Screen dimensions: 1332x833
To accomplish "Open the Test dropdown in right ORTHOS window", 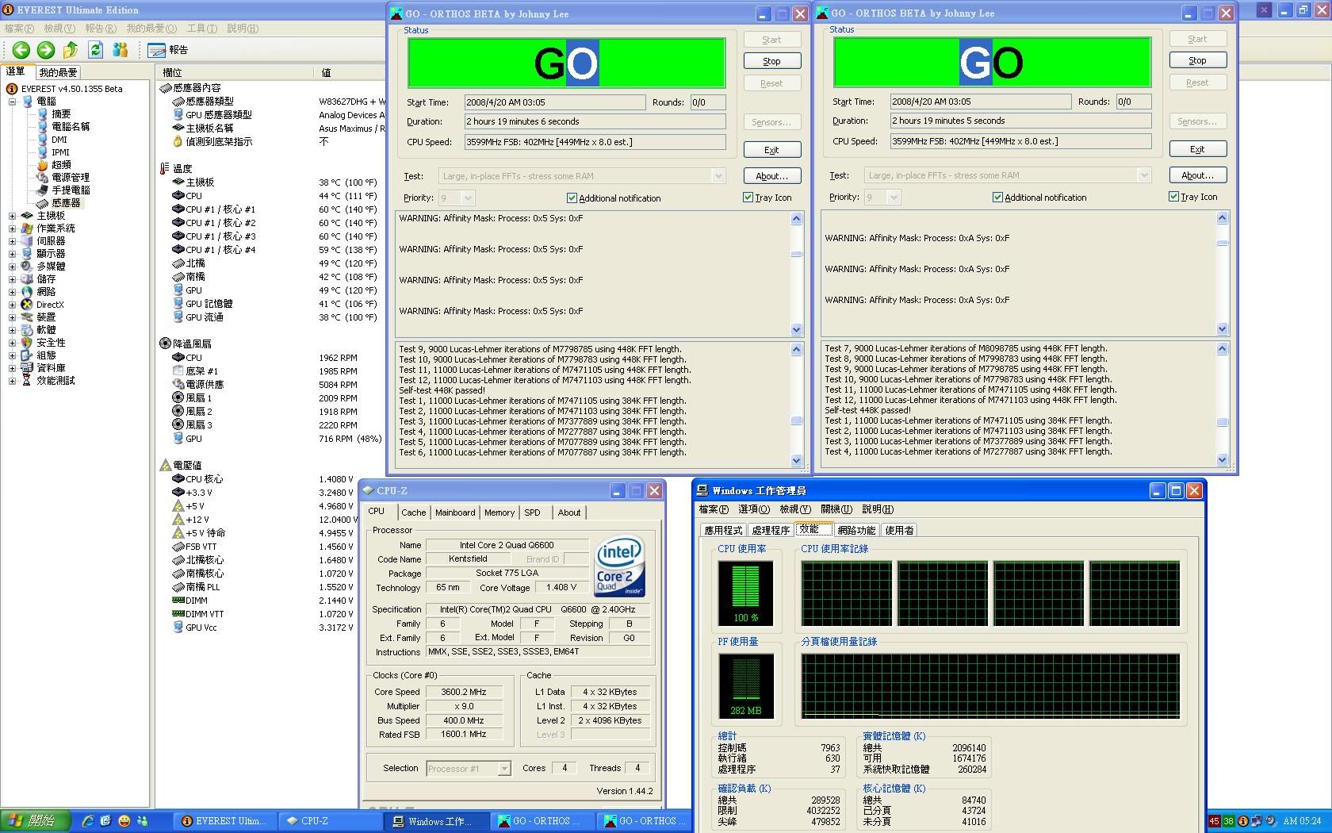I will tap(1144, 175).
